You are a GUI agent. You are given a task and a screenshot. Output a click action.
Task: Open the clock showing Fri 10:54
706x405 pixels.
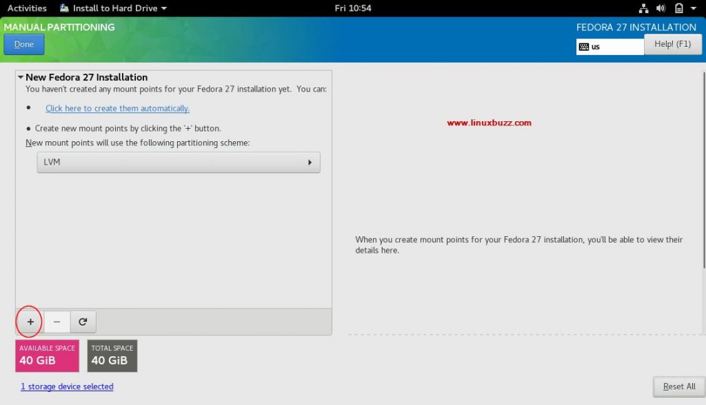pos(353,8)
